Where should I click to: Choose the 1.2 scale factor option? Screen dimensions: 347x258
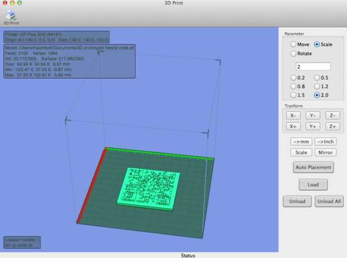317,86
